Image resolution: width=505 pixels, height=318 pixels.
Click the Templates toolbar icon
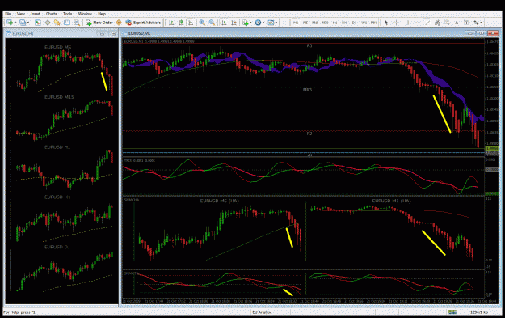271,23
